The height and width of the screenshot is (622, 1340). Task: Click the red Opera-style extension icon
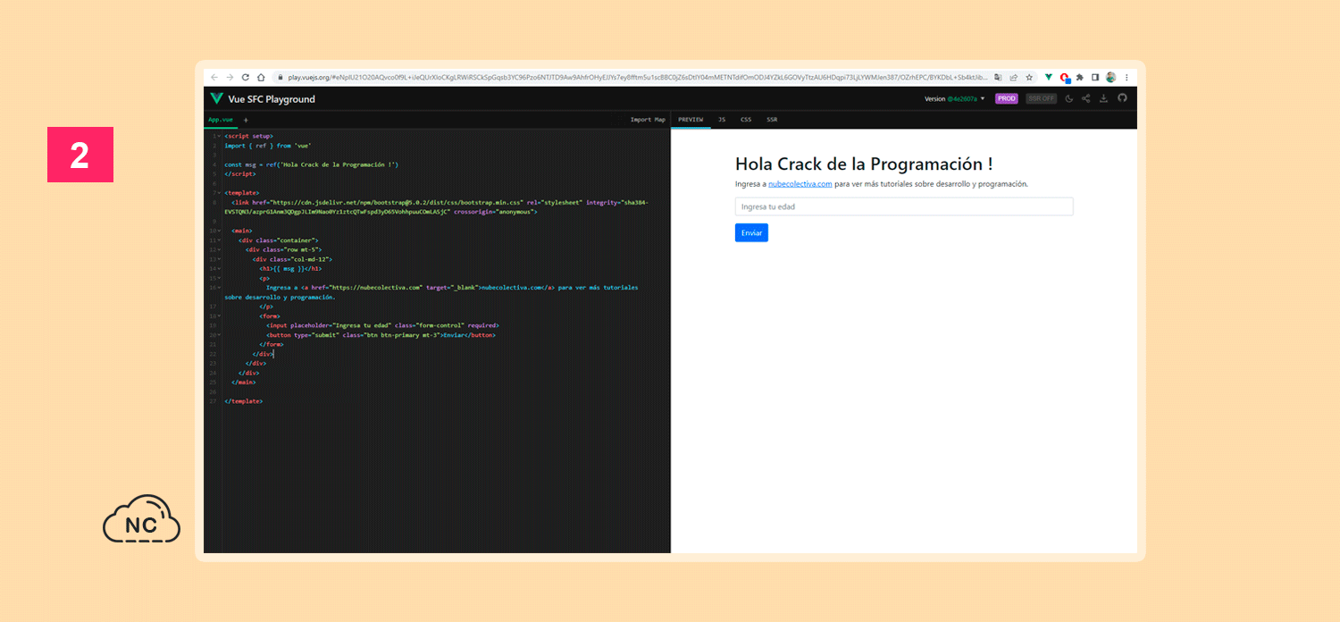coord(1065,78)
